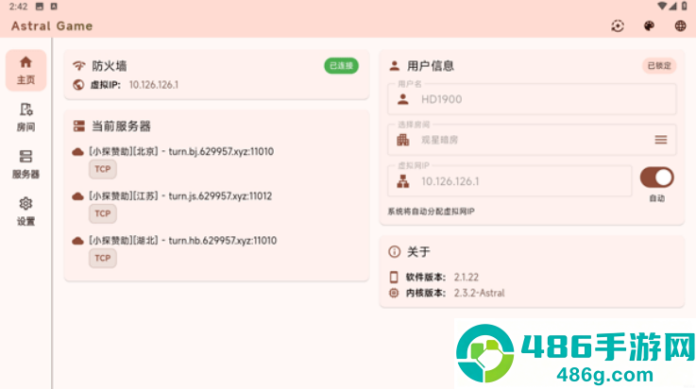The image size is (696, 389).
Task: Open the room list hamburger icon
Action: click(x=661, y=140)
